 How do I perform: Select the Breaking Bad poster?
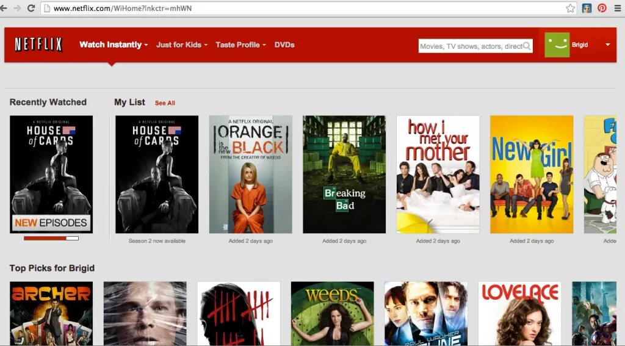click(x=344, y=174)
